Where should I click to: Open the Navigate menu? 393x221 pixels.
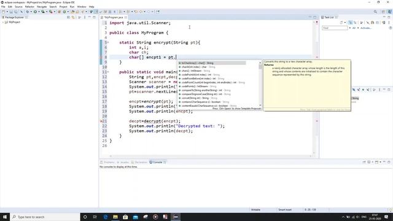tap(42, 7)
